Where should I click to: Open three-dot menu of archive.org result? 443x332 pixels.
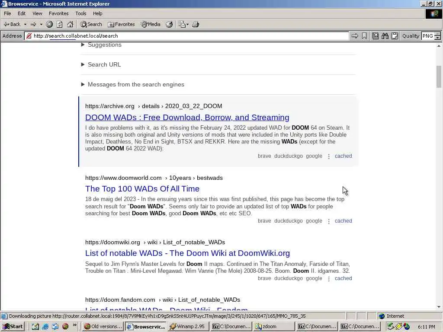click(329, 156)
